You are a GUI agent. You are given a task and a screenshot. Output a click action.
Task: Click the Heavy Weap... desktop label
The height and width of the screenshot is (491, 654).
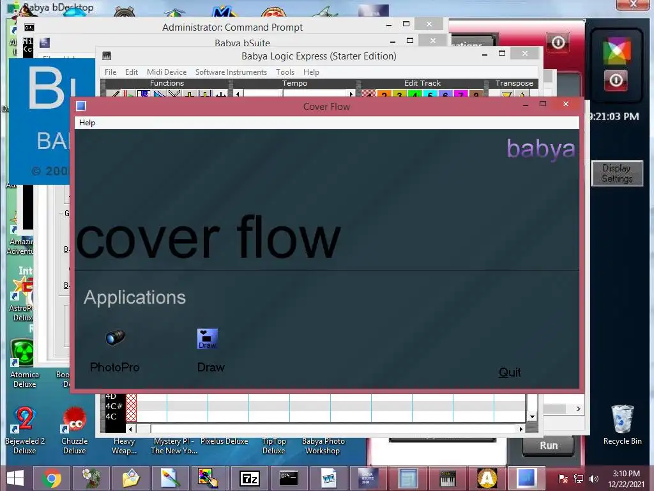125,446
